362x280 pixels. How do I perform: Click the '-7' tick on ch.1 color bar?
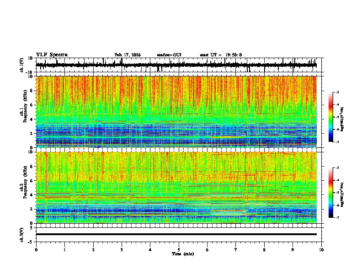click(x=337, y=142)
